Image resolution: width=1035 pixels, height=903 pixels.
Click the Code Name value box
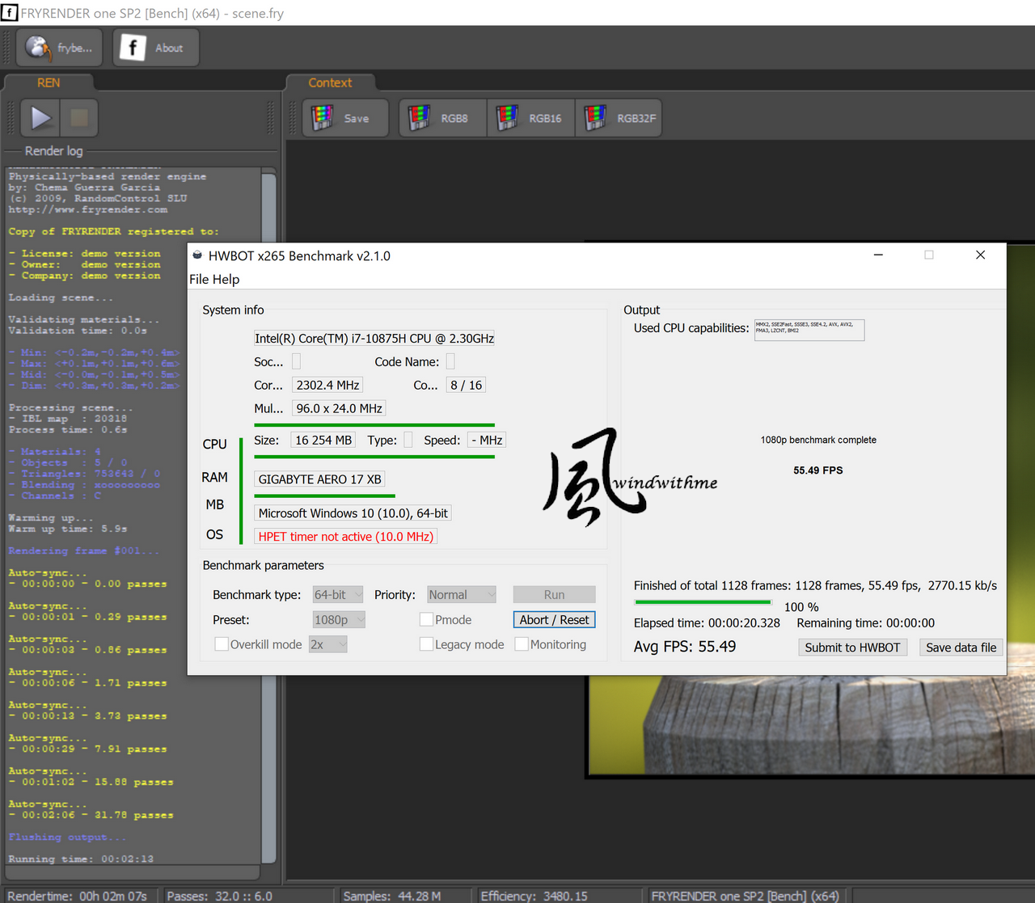[450, 361]
